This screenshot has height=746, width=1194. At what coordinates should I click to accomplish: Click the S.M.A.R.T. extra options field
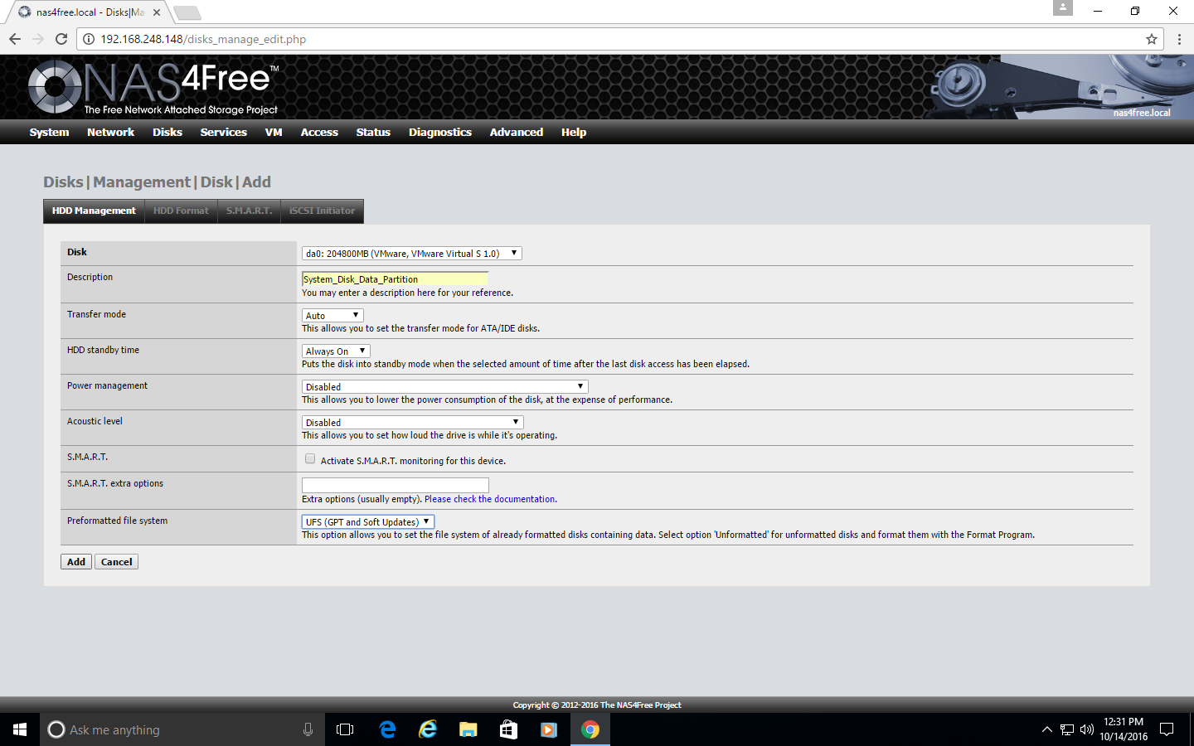395,485
